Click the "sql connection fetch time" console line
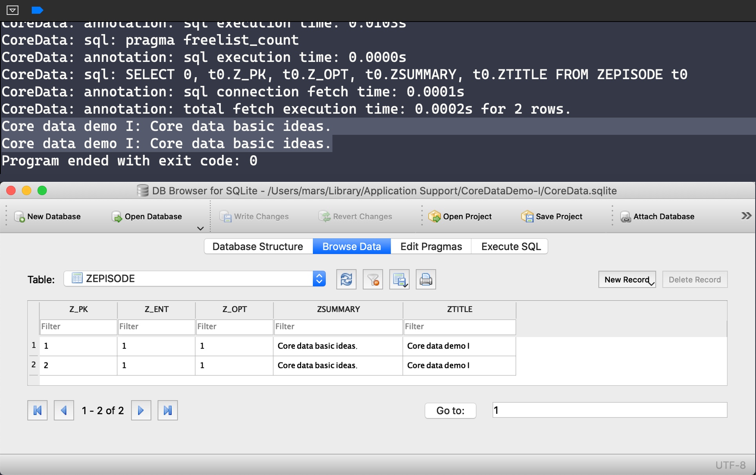Screen dimensions: 756x475 [233, 92]
